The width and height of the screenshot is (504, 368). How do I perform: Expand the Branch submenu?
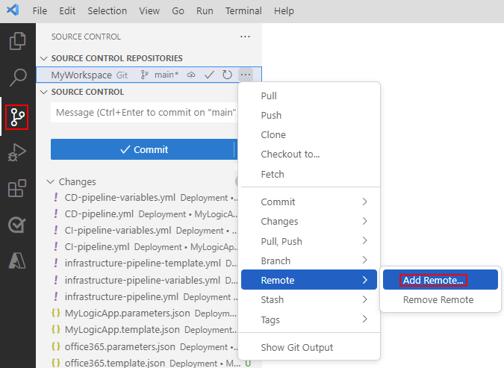309,261
